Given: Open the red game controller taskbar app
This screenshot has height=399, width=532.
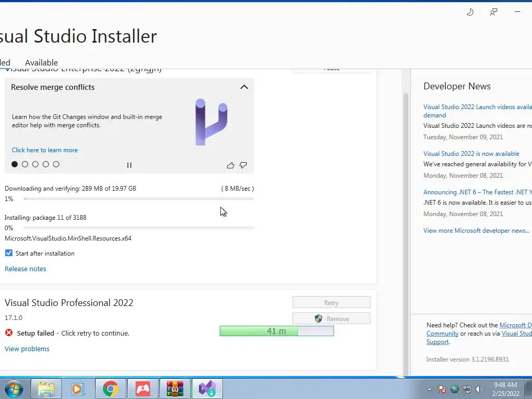Looking at the screenshot, I should click(x=142, y=389).
